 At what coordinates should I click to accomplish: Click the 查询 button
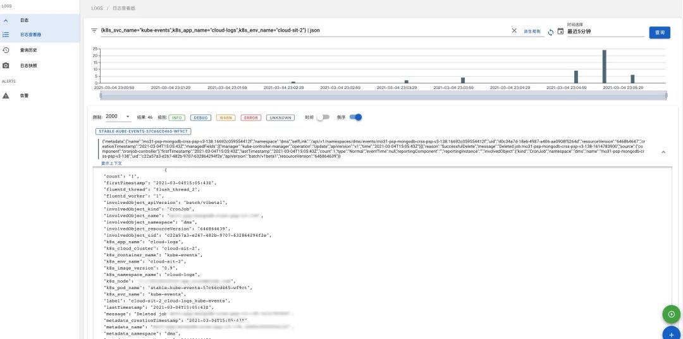[x=660, y=33]
